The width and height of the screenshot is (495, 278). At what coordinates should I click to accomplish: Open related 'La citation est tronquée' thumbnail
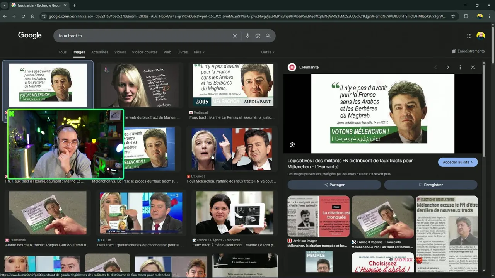point(318,216)
